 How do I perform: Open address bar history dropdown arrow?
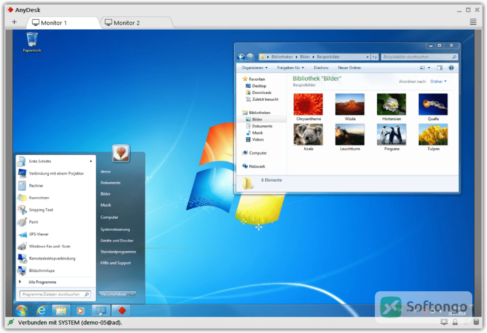pos(368,57)
